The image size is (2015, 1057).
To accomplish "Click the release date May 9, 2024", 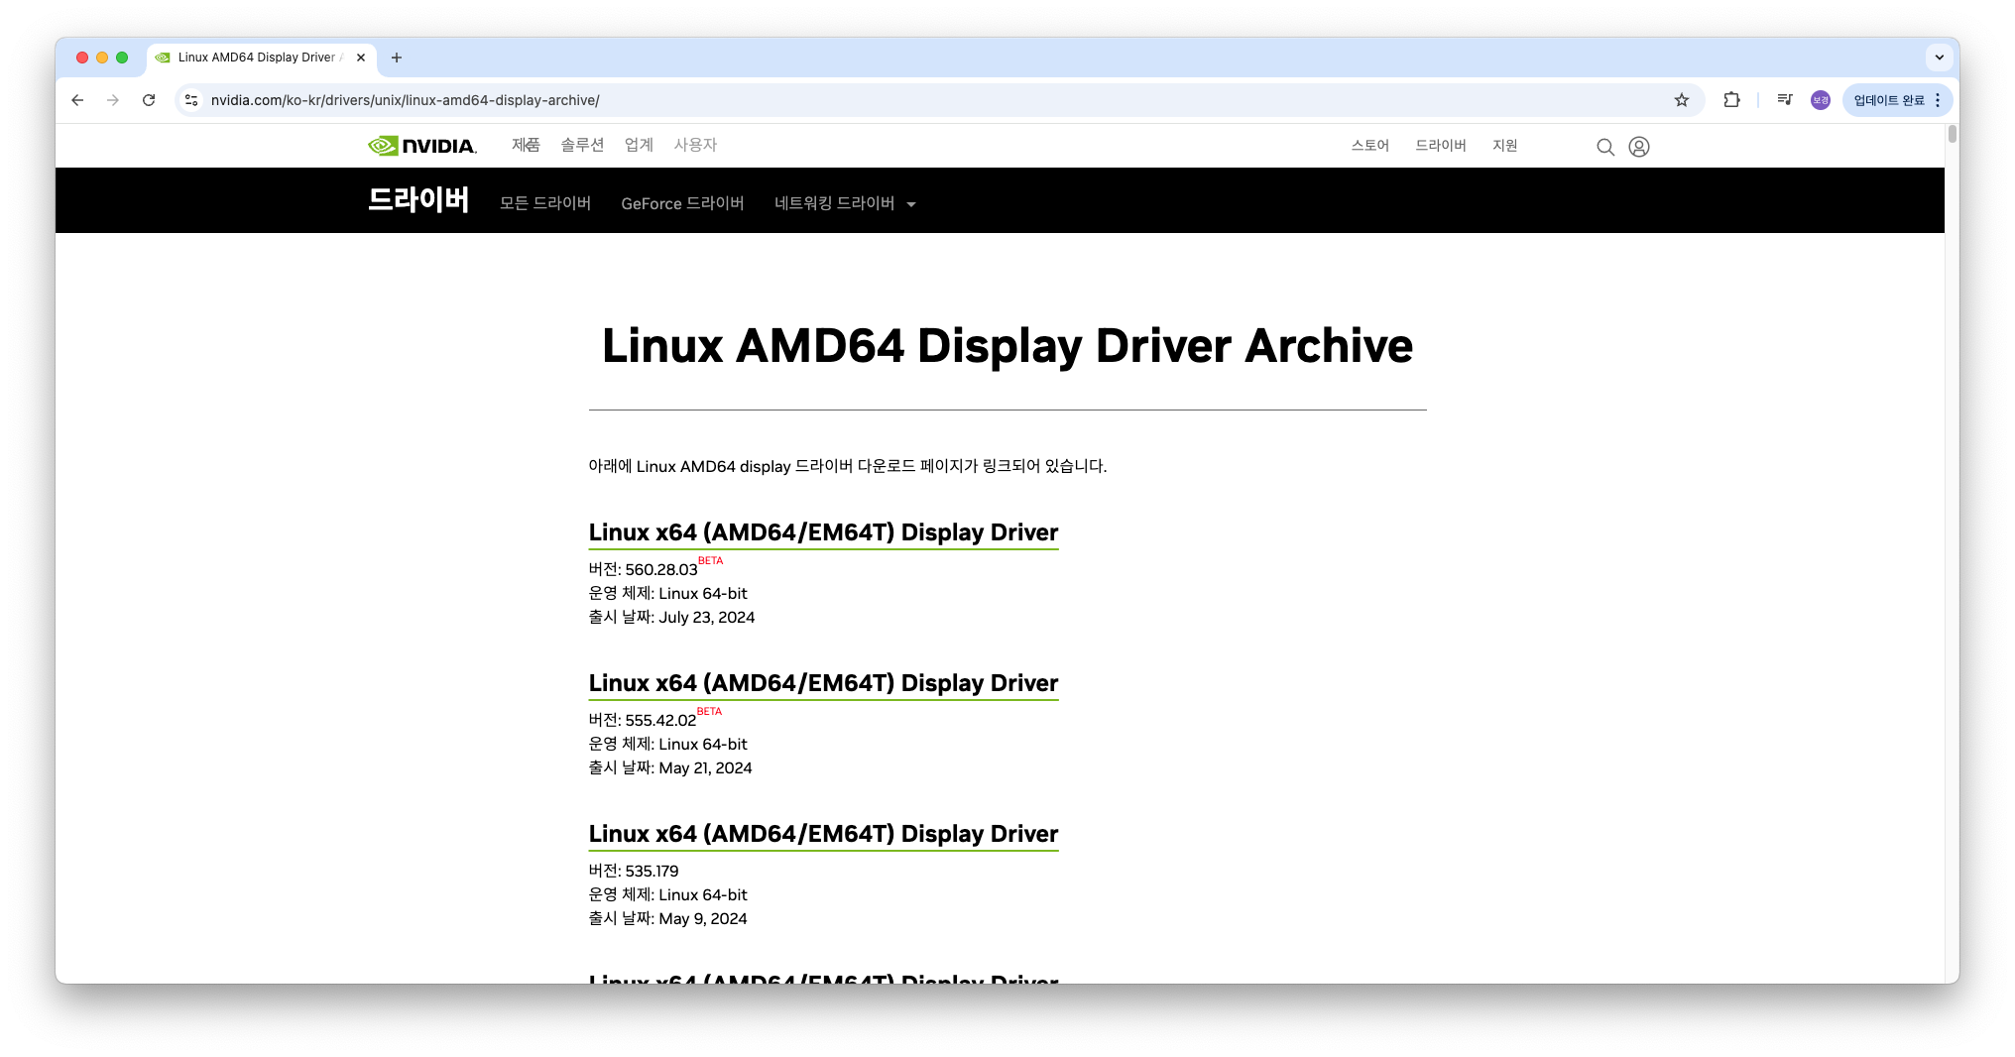I will [x=703, y=918].
